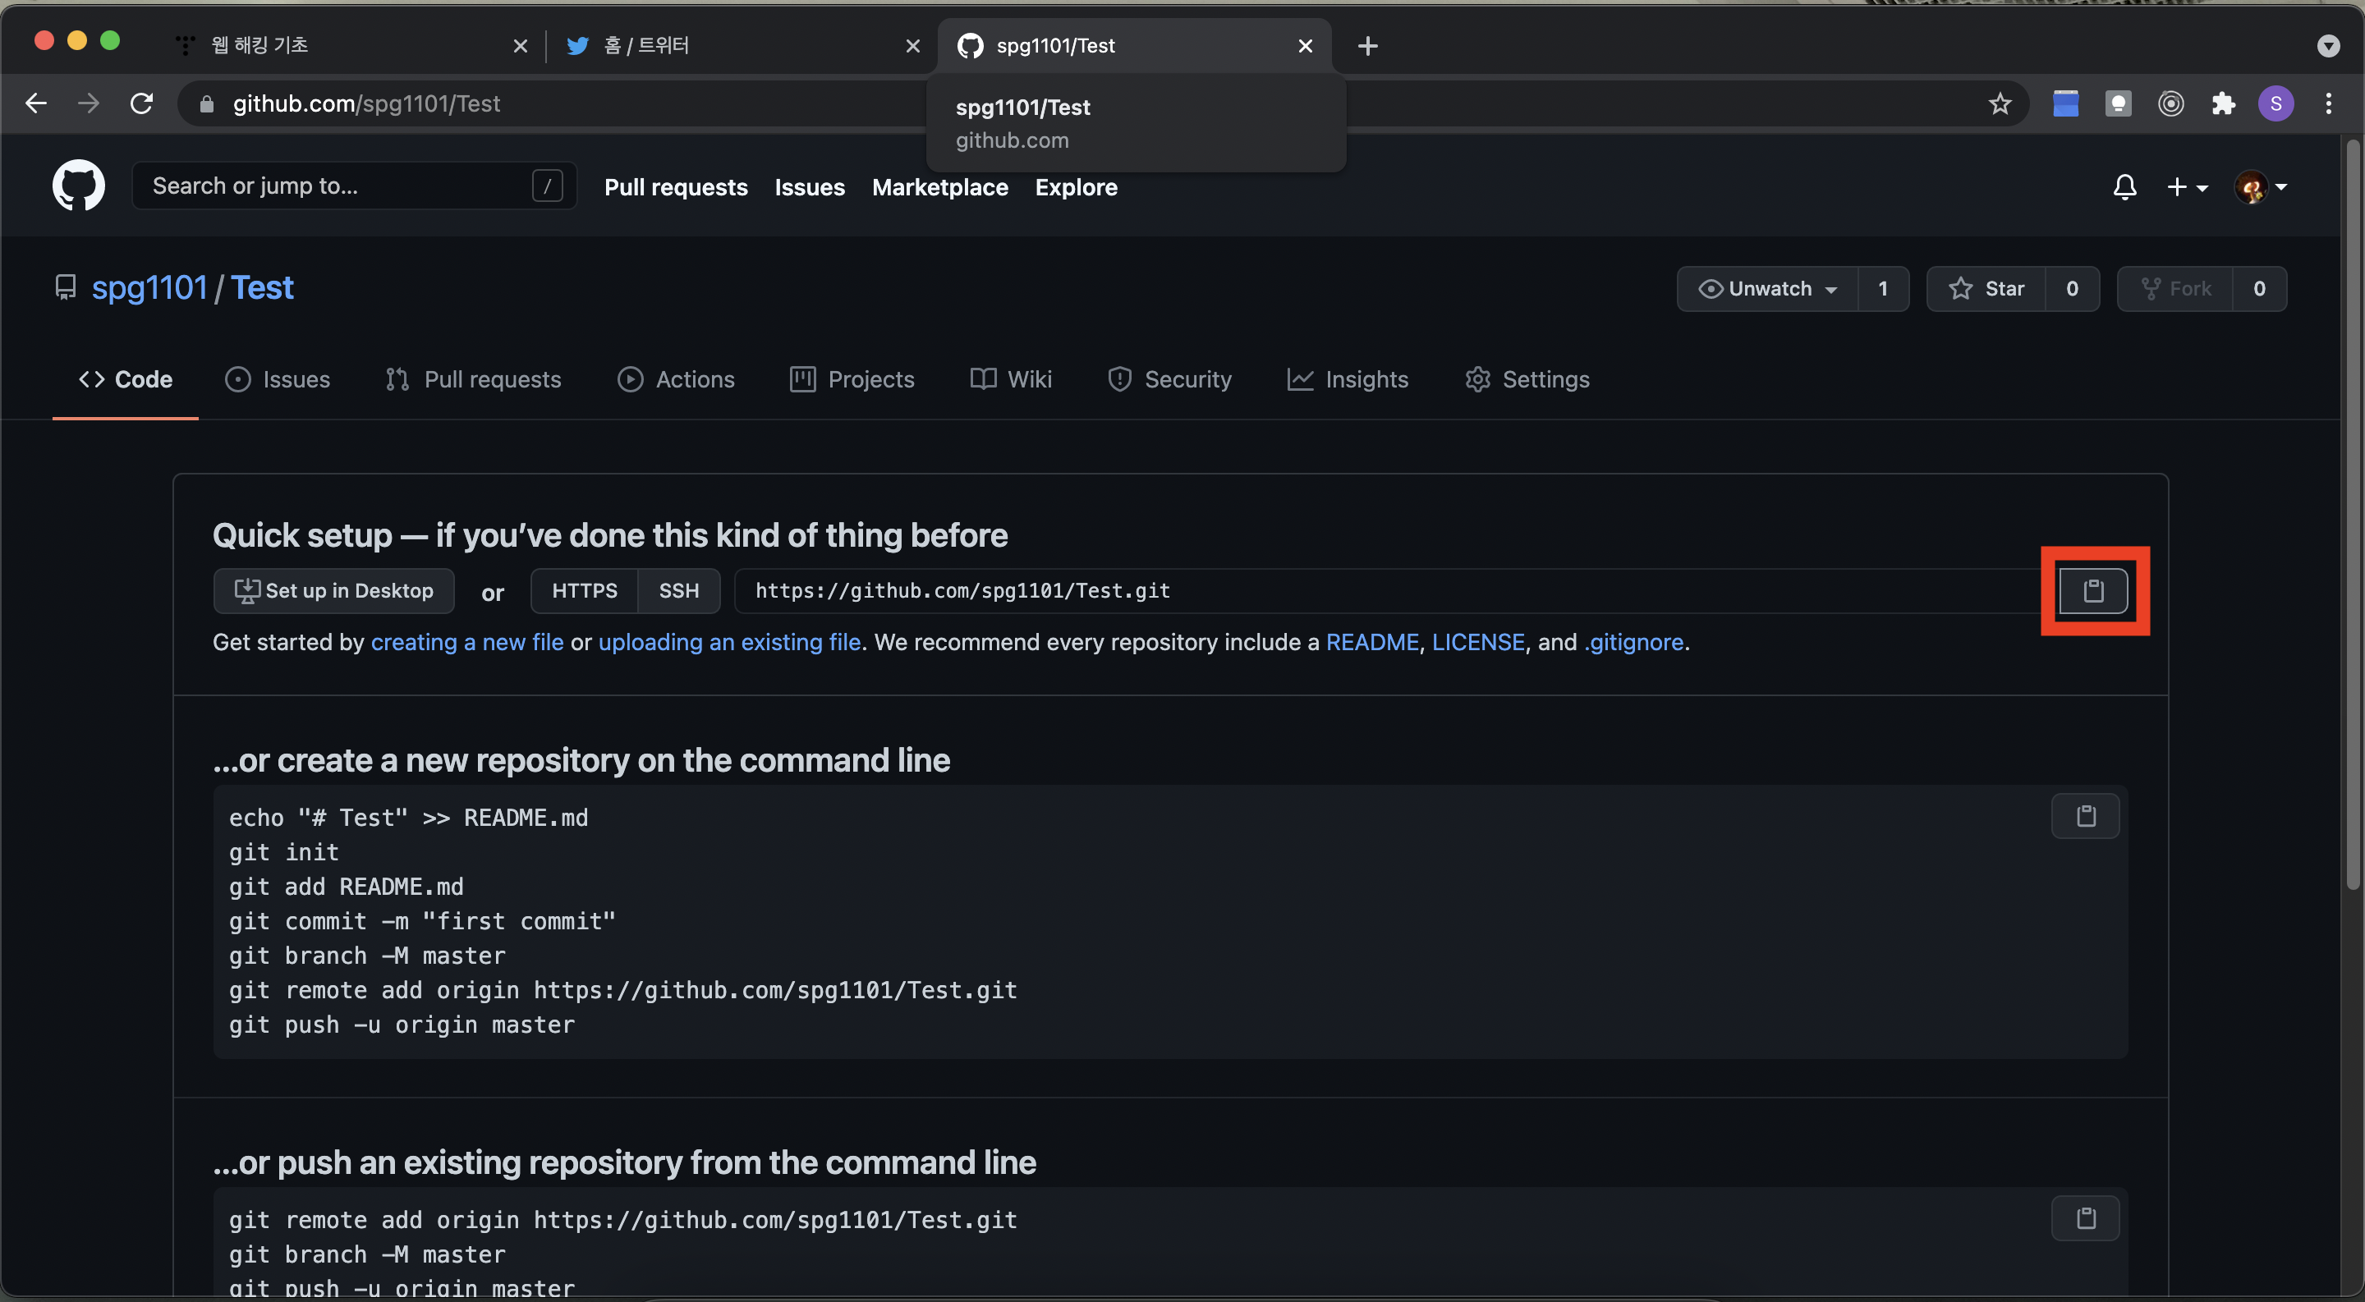Screen dimensions: 2365x1302
Task: Switch clone protocol to SSH
Action: pyautogui.click(x=678, y=590)
